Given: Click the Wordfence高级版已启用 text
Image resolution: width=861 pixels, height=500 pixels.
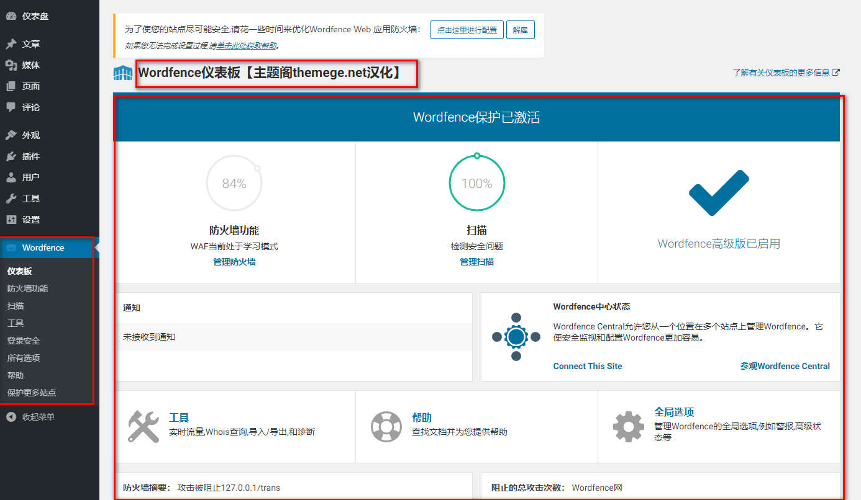Looking at the screenshot, I should click(719, 244).
